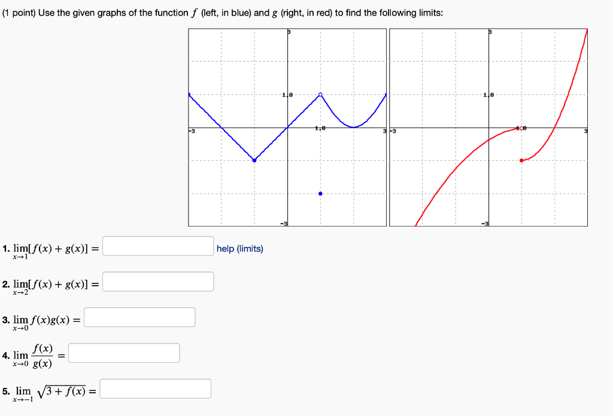
Task: Click the answer box for problem 2
Action: [x=158, y=281]
